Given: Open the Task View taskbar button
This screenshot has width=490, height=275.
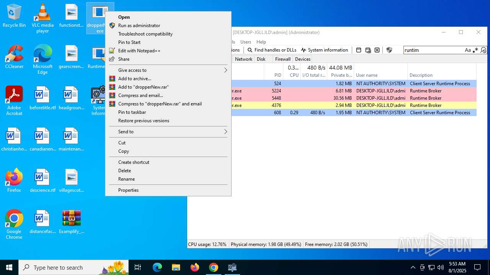Looking at the screenshot, I should pyautogui.click(x=138, y=267).
